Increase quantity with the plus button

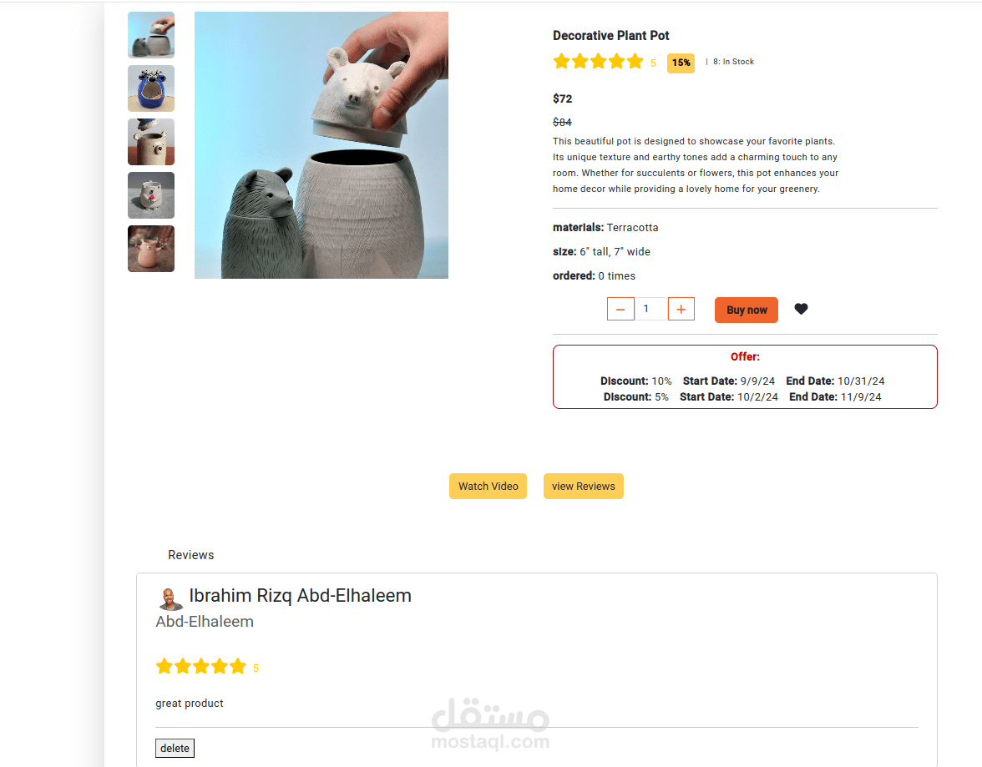681,309
